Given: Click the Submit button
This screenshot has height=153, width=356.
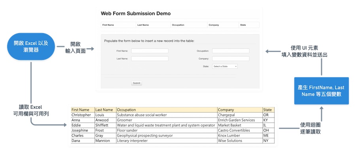Looking at the screenshot, I should pyautogui.click(x=136, y=83).
